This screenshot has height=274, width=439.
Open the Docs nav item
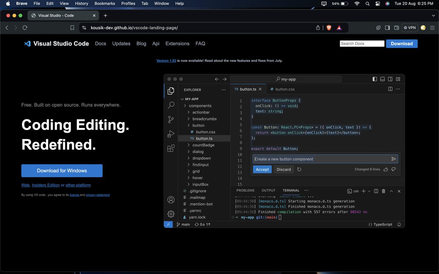tap(101, 43)
